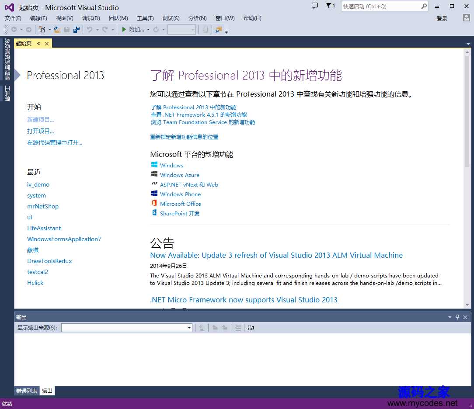
Task: Click the Quick Launch (快速启动) search field
Action: [x=384, y=7]
